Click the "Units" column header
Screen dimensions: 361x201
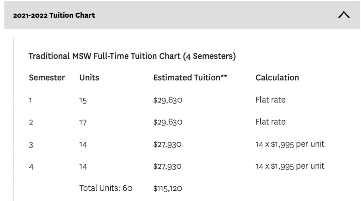pyautogui.click(x=89, y=78)
